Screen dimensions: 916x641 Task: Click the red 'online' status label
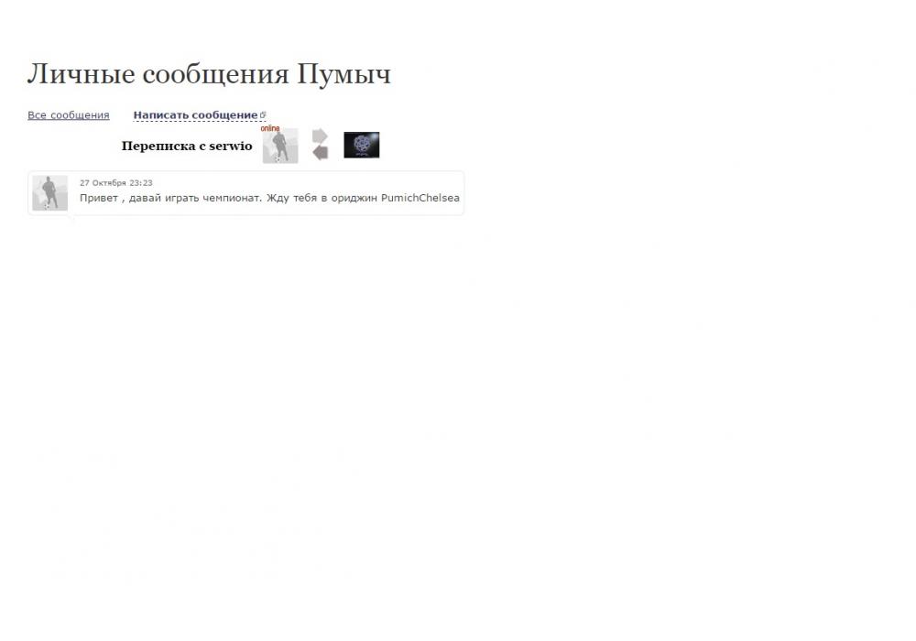(270, 128)
